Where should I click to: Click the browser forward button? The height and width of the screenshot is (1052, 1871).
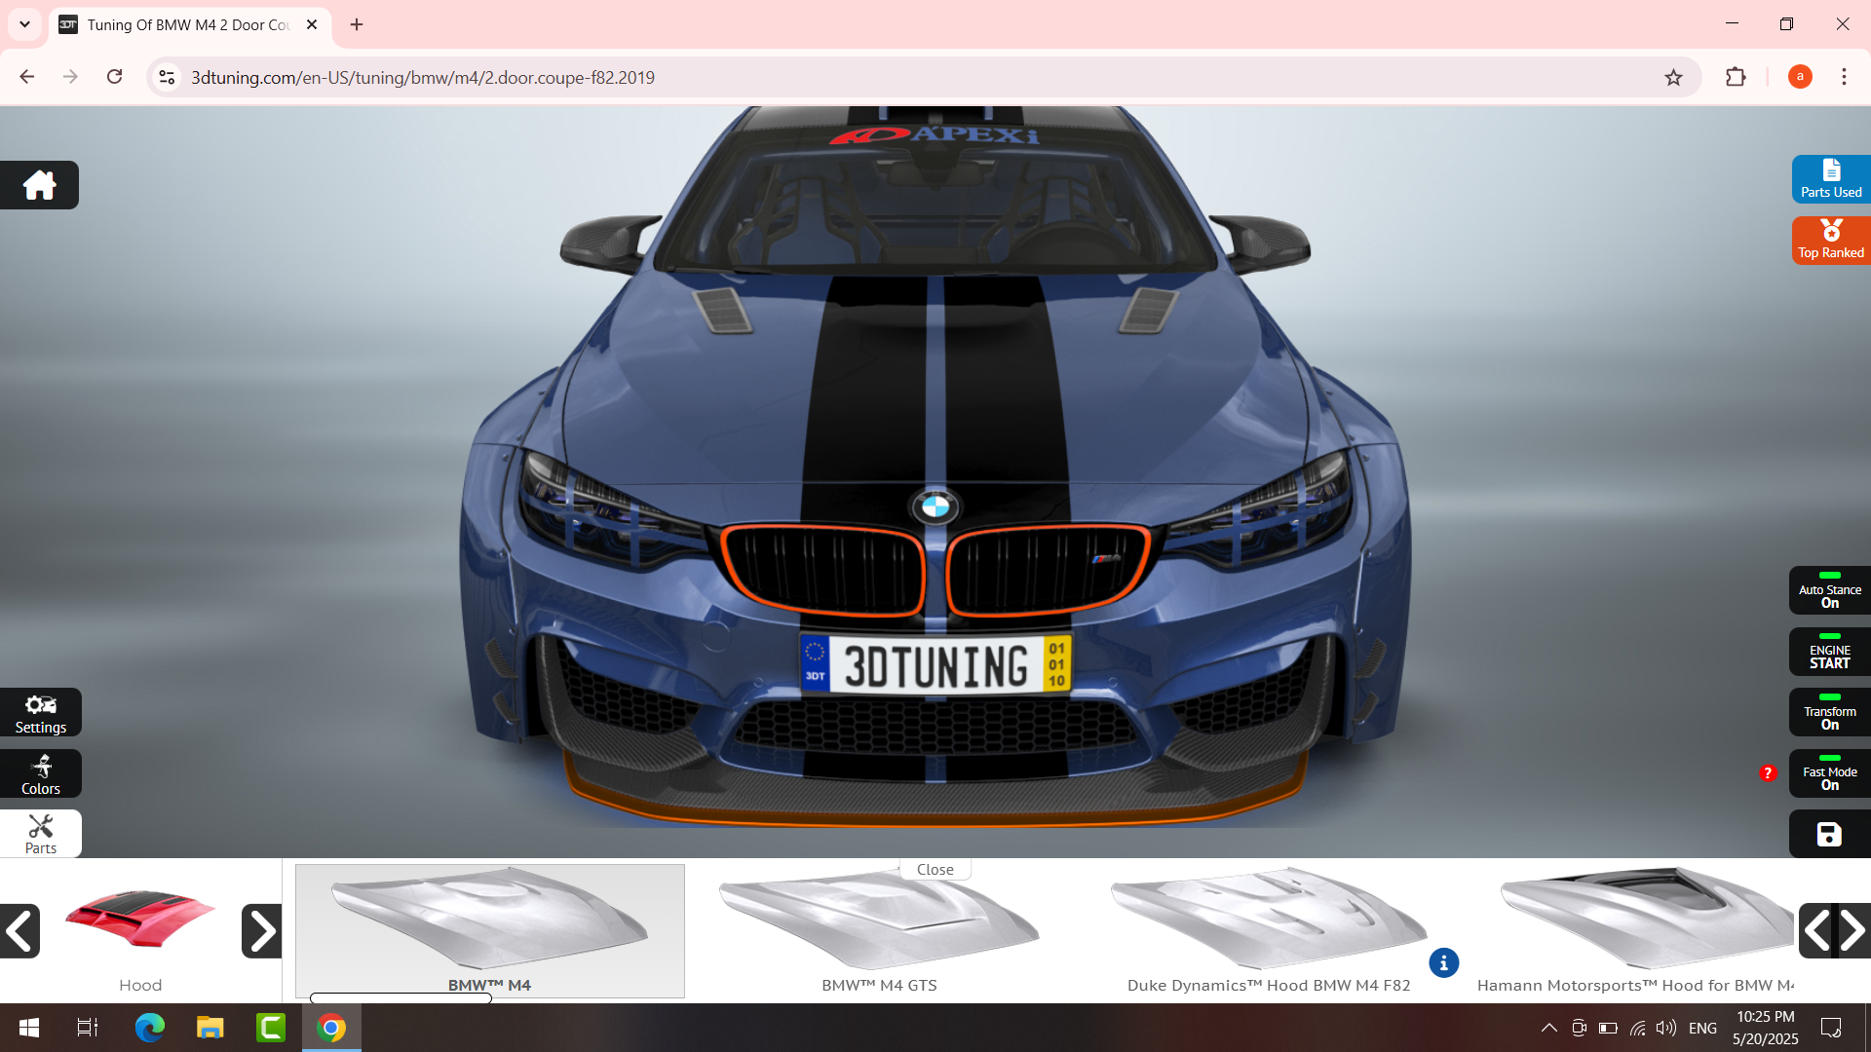click(x=70, y=77)
